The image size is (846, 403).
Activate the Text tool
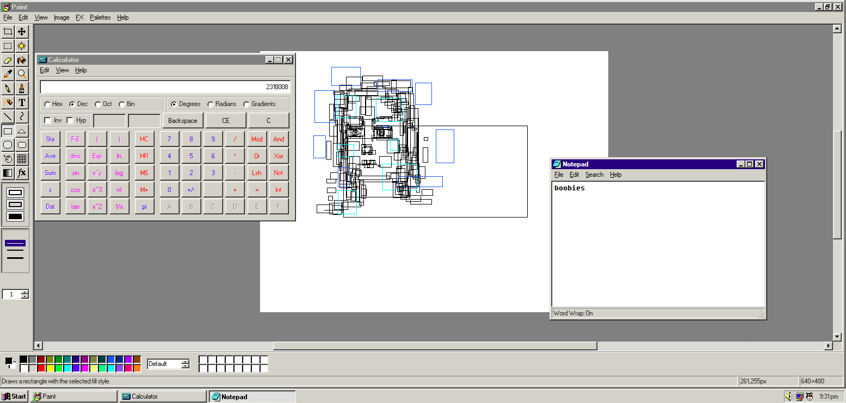[22, 102]
